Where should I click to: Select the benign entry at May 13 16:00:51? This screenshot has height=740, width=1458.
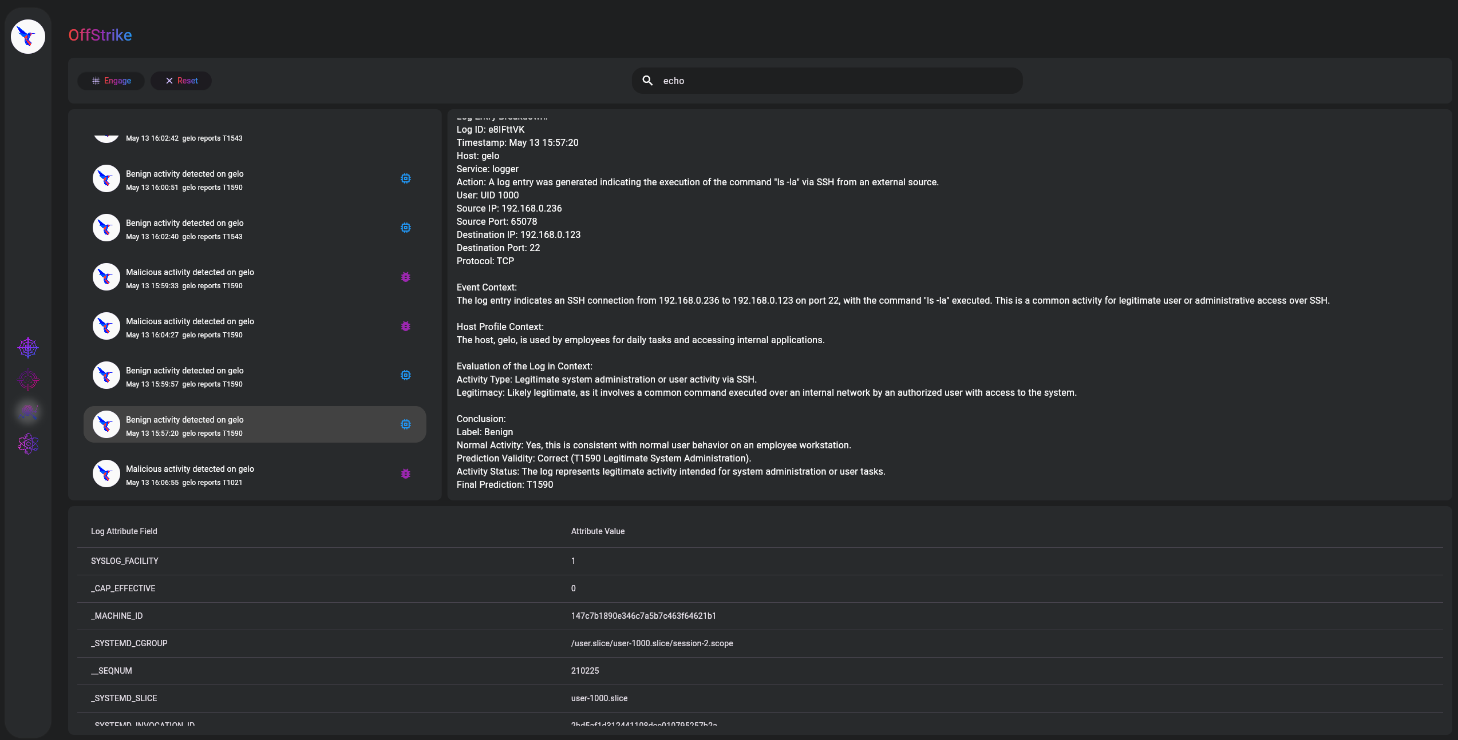coord(255,180)
